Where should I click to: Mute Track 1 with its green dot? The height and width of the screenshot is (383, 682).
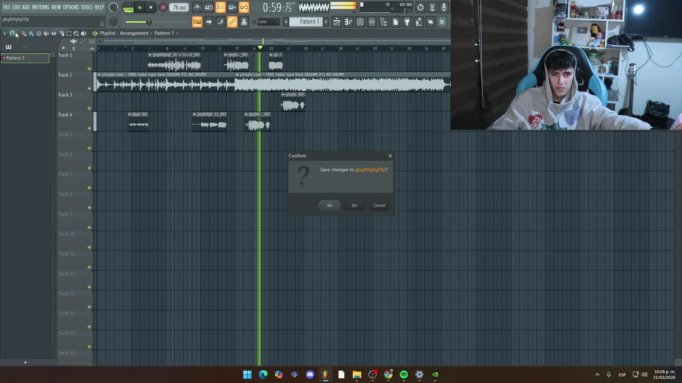90,69
